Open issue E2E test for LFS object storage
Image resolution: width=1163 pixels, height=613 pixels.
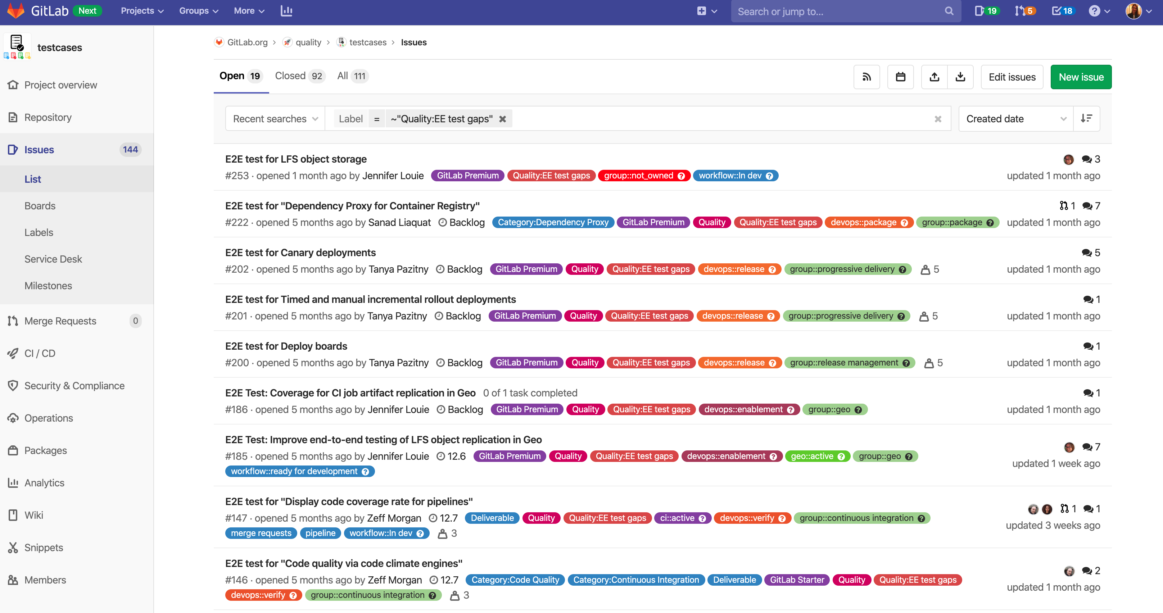pyautogui.click(x=296, y=159)
